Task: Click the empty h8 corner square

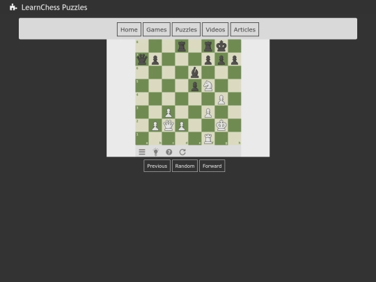Action: (234, 46)
